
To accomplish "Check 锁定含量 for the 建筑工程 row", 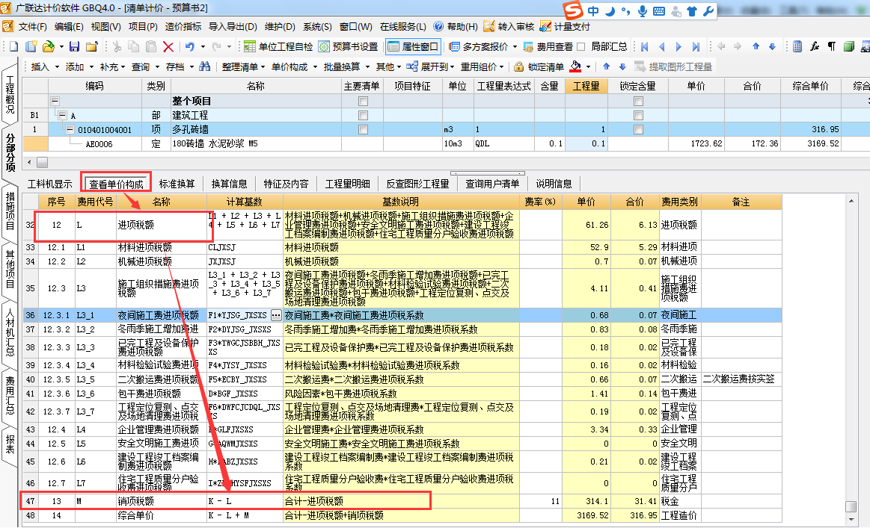I will point(639,115).
